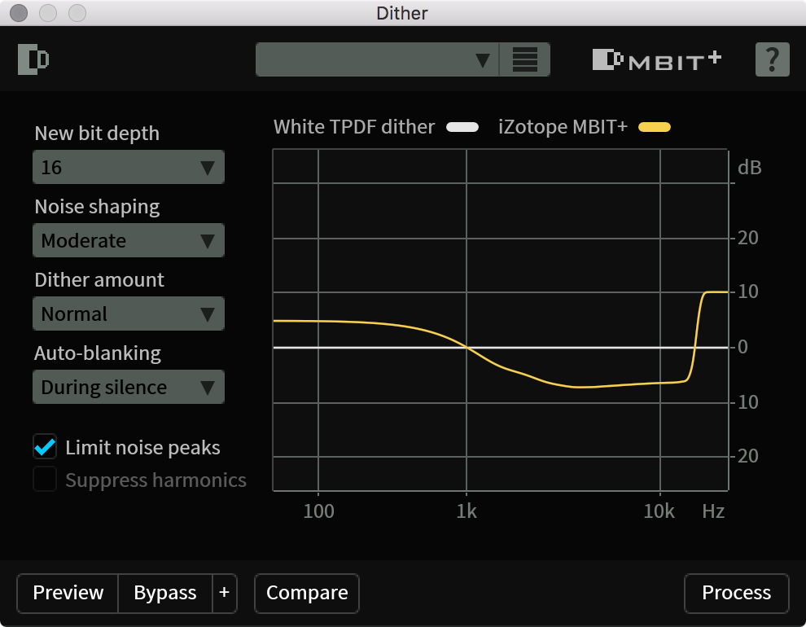
Task: Open the preset dropdown
Action: coord(377,59)
